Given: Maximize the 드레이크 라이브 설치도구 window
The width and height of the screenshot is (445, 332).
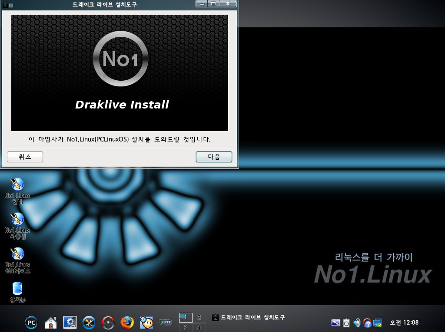Looking at the screenshot, I should click(213, 3).
